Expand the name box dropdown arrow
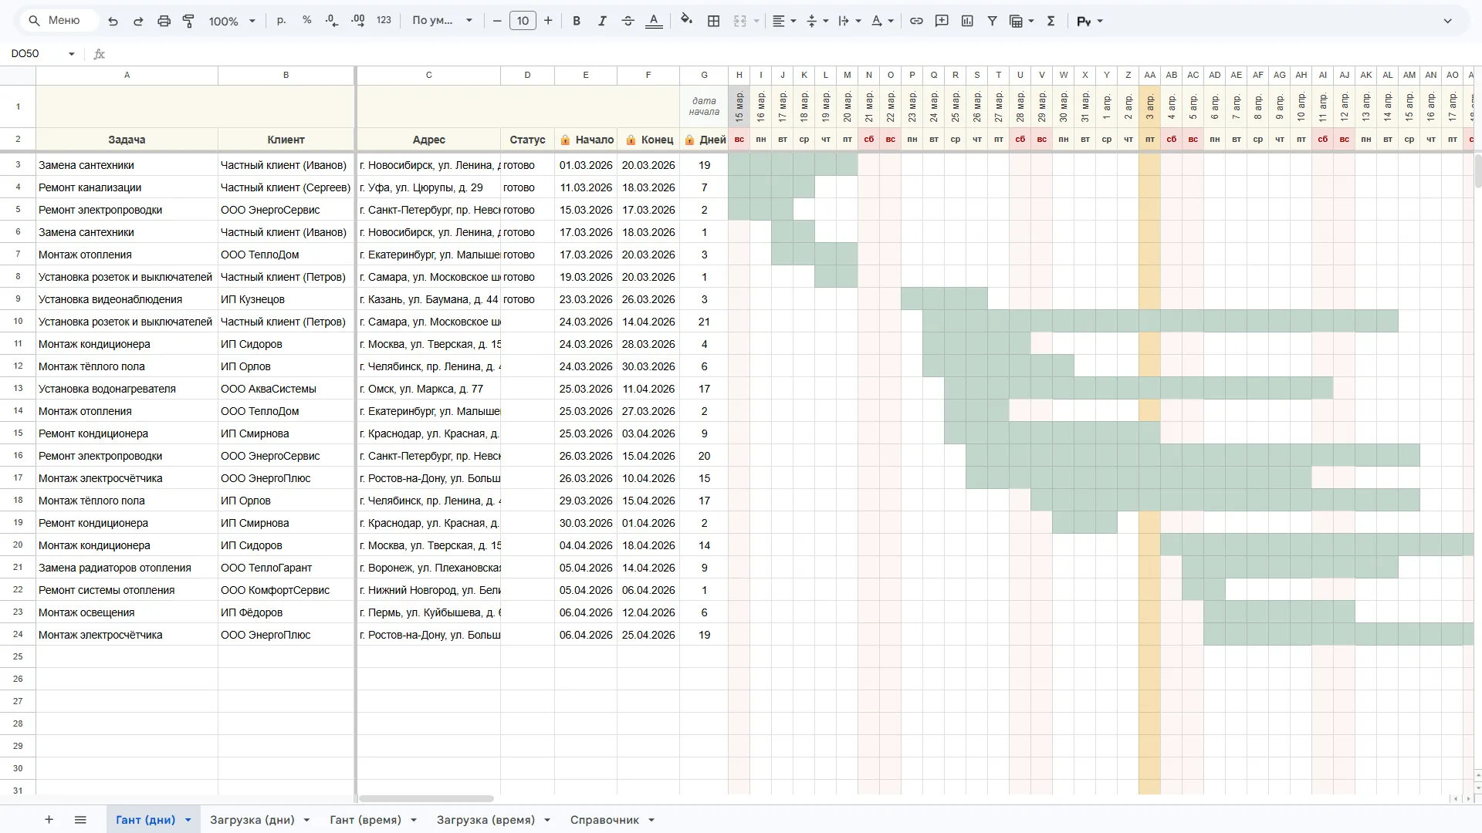Image resolution: width=1482 pixels, height=833 pixels. click(x=71, y=54)
